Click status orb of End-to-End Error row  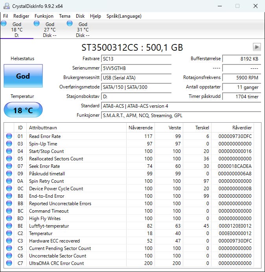coord(9,196)
